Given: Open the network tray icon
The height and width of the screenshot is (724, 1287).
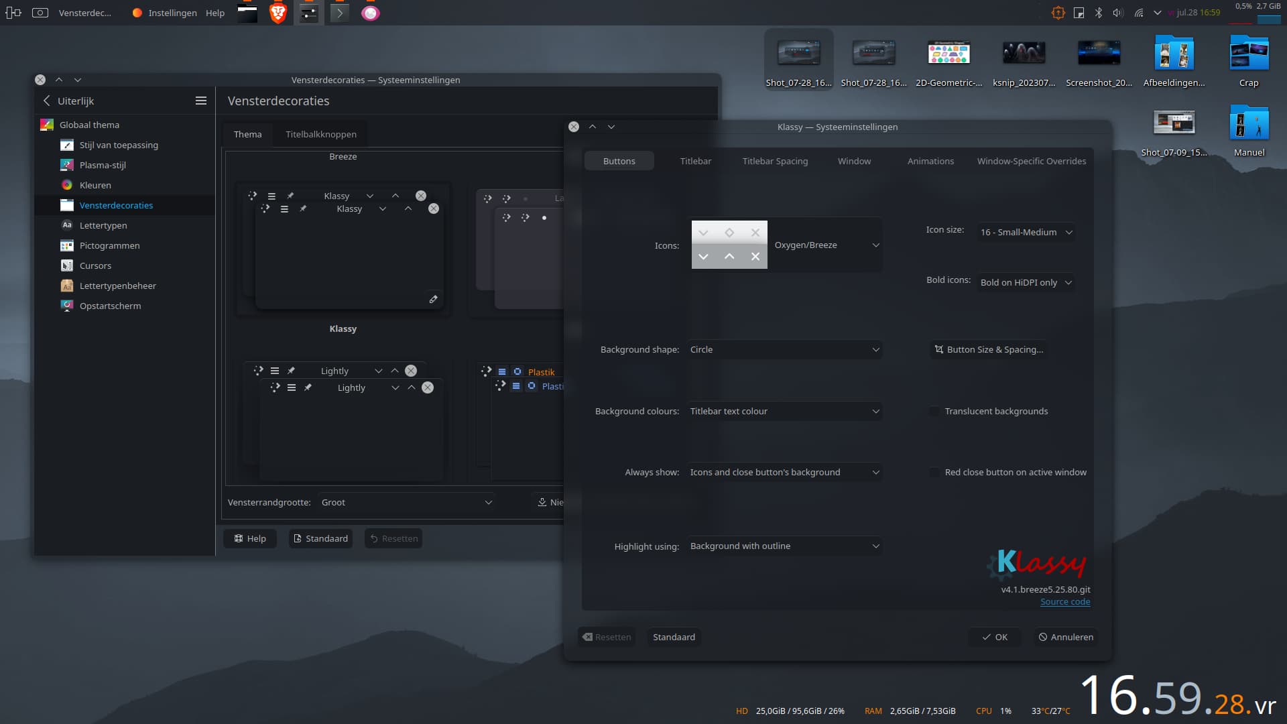Looking at the screenshot, I should click(1138, 13).
